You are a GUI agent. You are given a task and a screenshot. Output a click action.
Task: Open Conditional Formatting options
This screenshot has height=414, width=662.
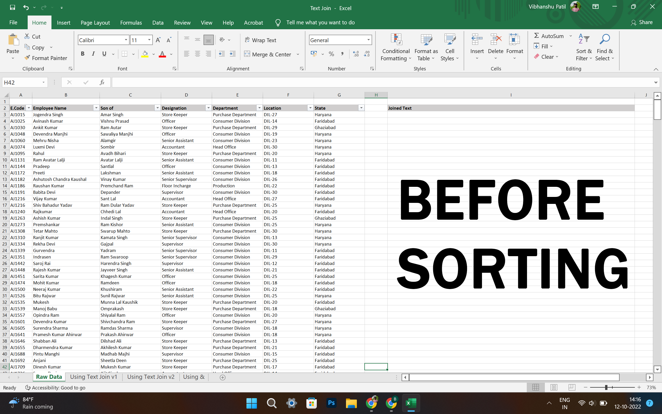coord(396,47)
